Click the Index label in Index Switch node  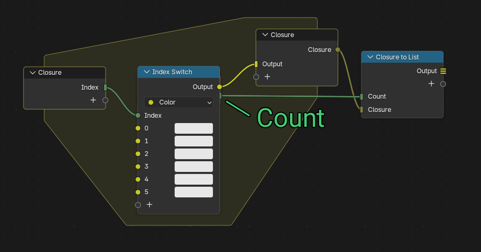[153, 116]
